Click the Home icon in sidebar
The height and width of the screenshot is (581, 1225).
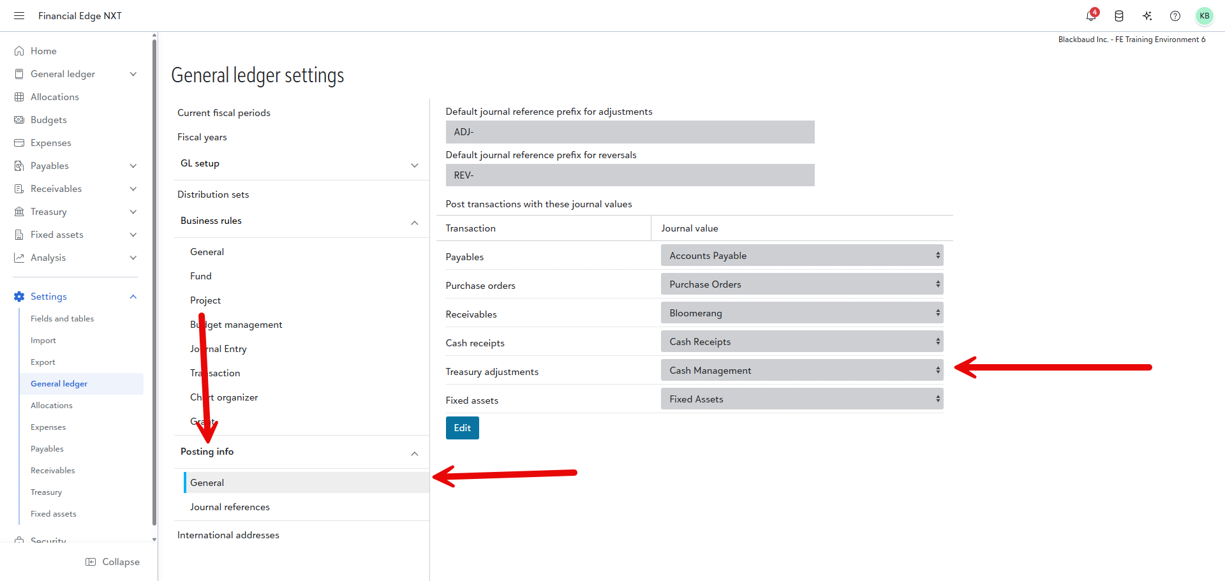19,51
